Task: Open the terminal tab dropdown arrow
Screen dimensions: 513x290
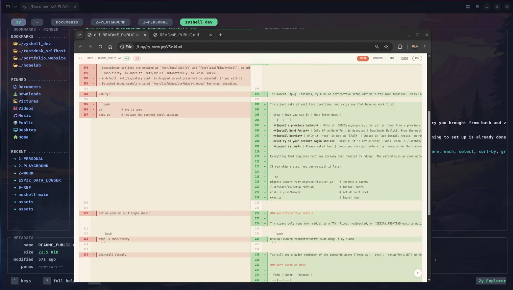Action: 15,7
